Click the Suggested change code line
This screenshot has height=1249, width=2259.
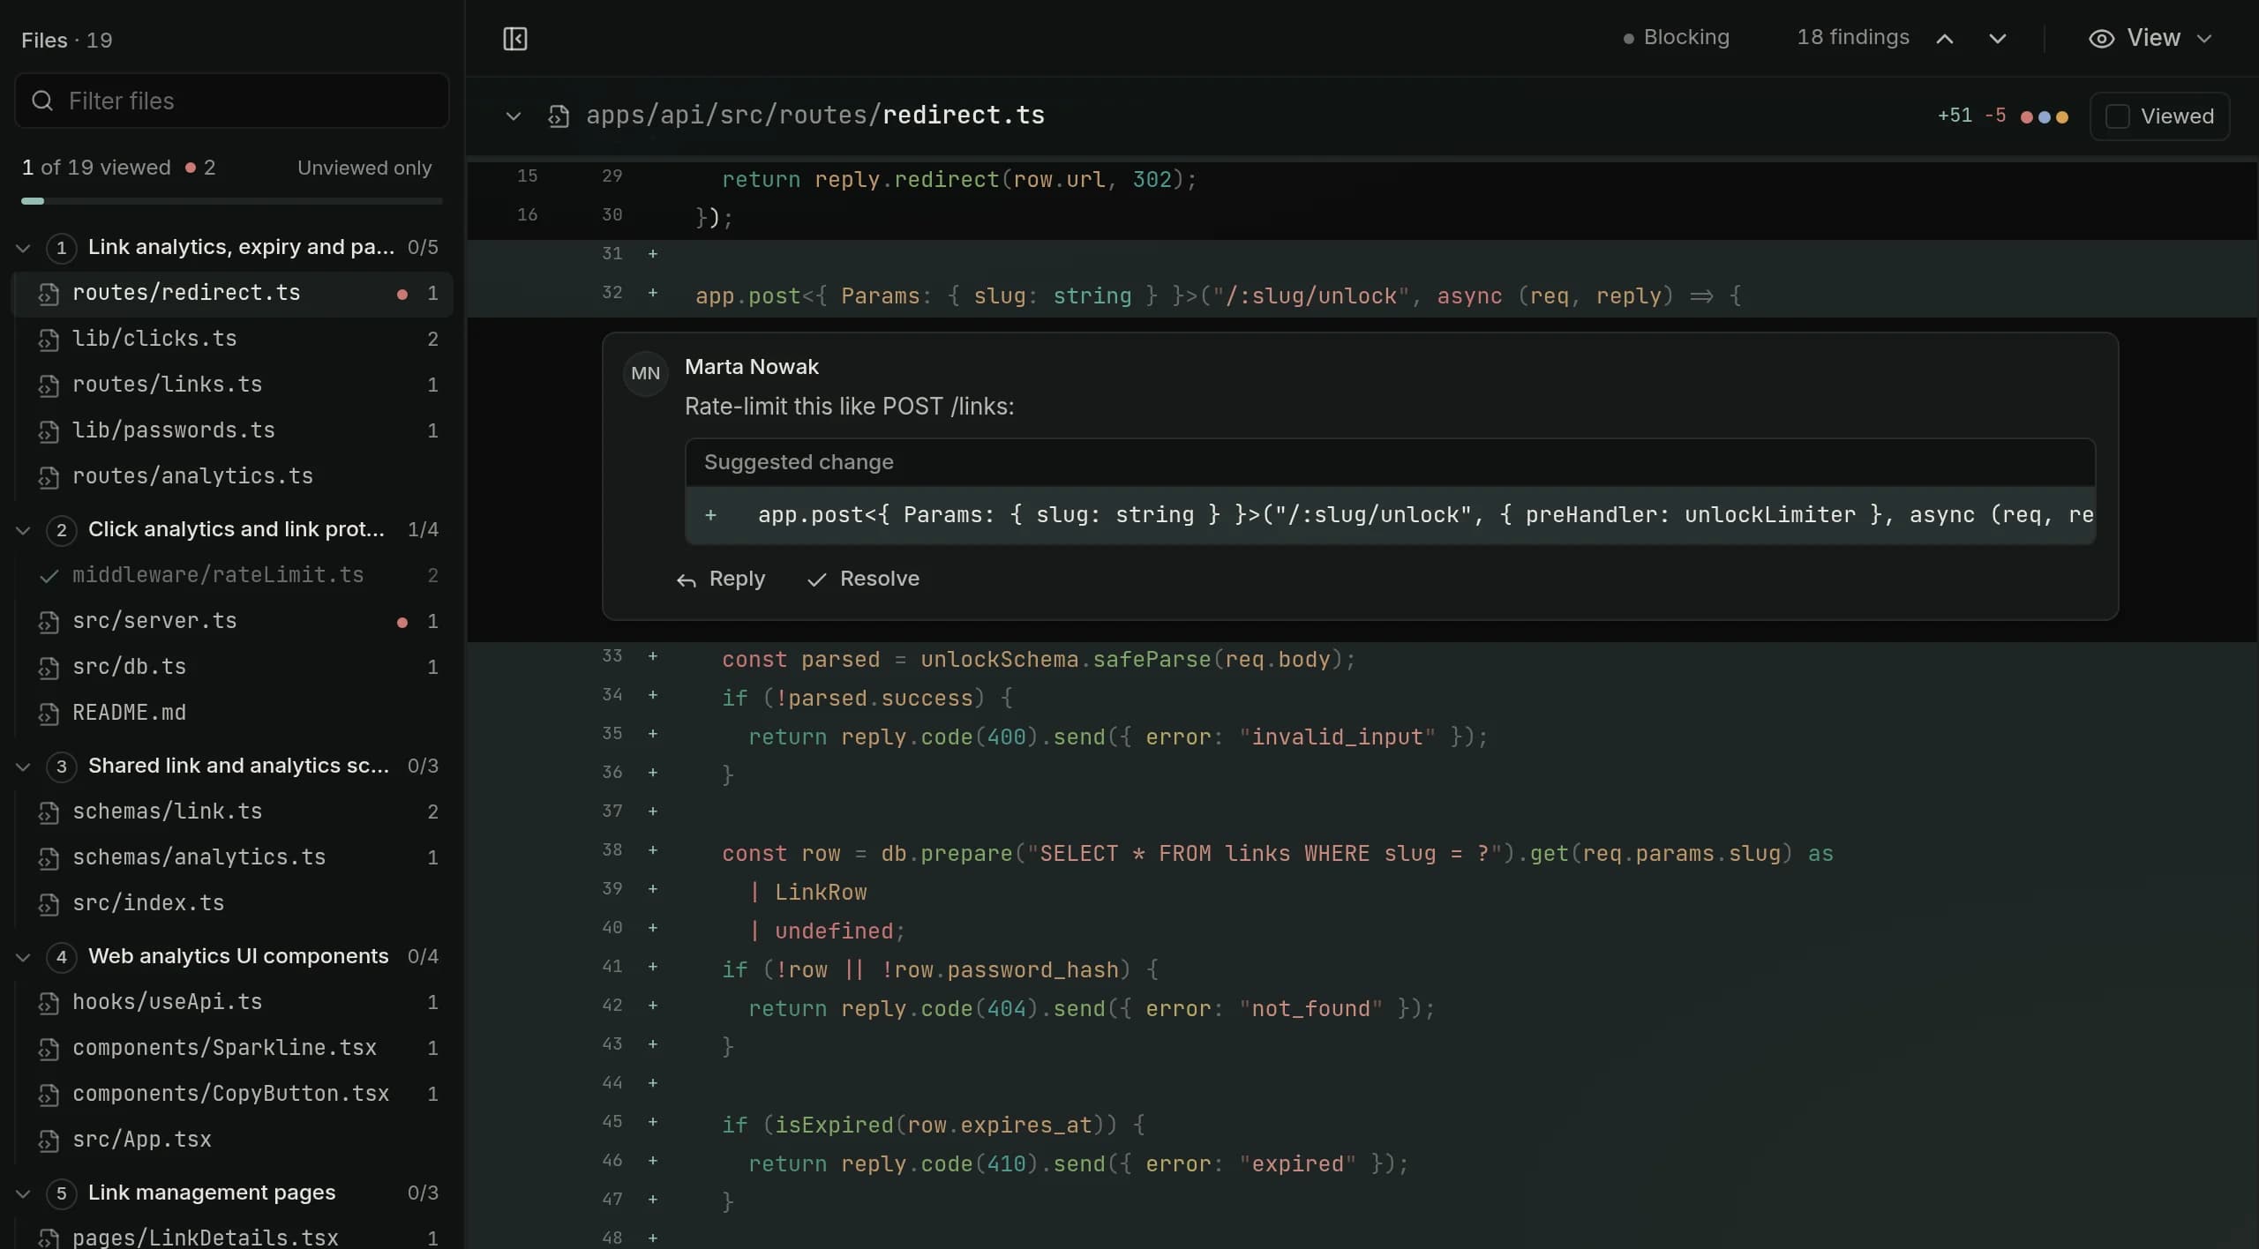click(x=1390, y=516)
